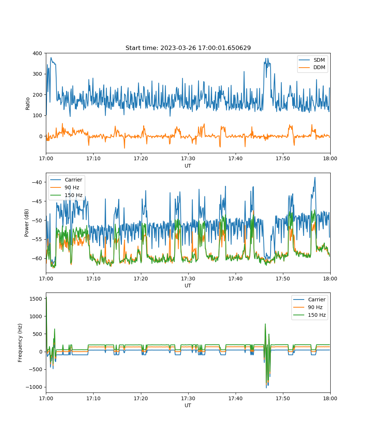Select the DDM legend label
This screenshot has height=441, width=367.
319,67
